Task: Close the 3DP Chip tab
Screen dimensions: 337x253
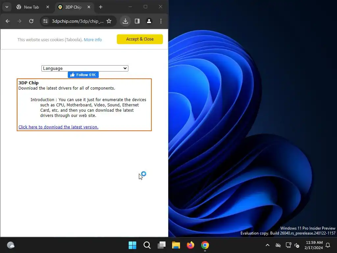Action: 89,7
